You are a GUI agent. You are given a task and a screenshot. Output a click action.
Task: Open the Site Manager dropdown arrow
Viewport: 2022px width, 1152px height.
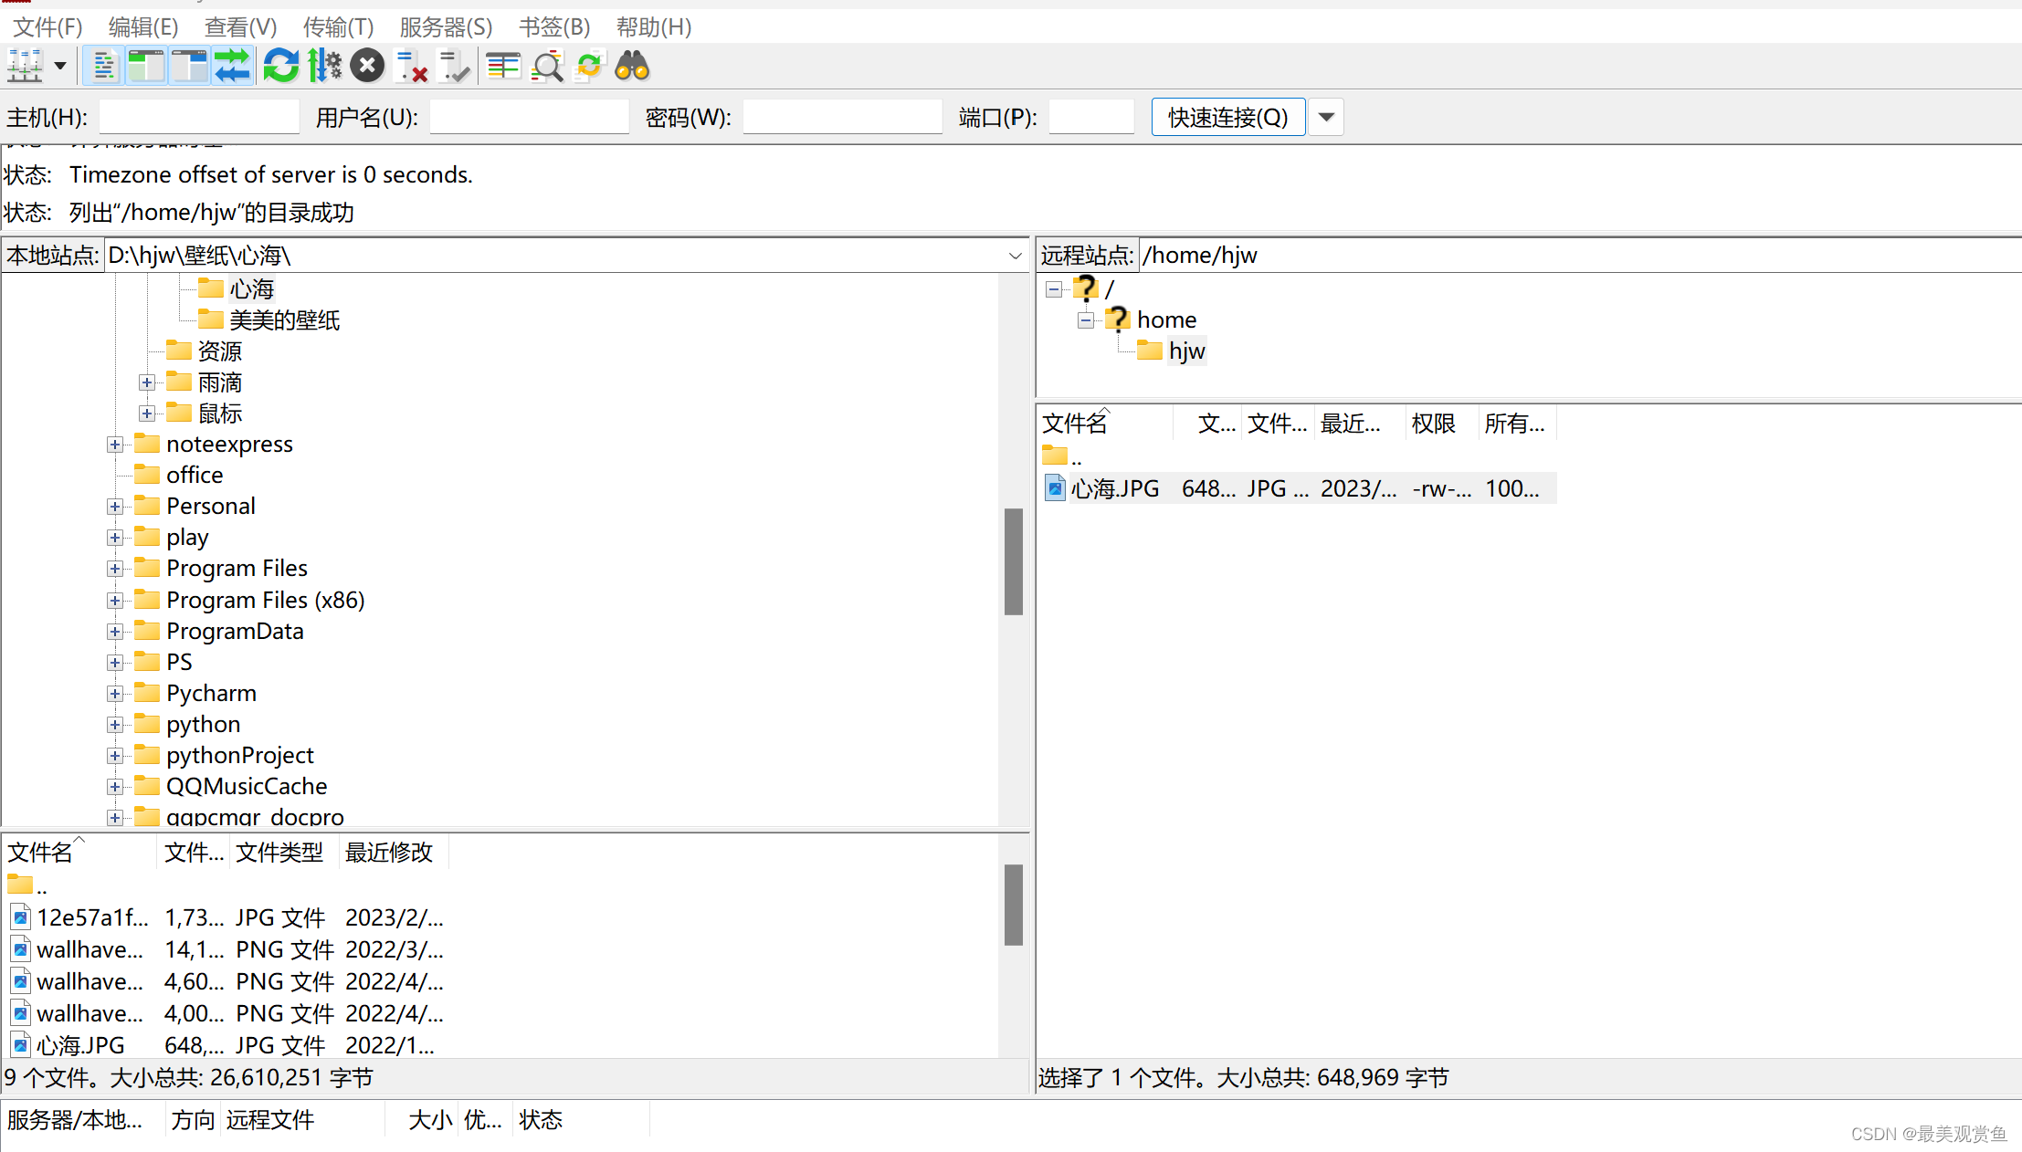(60, 67)
